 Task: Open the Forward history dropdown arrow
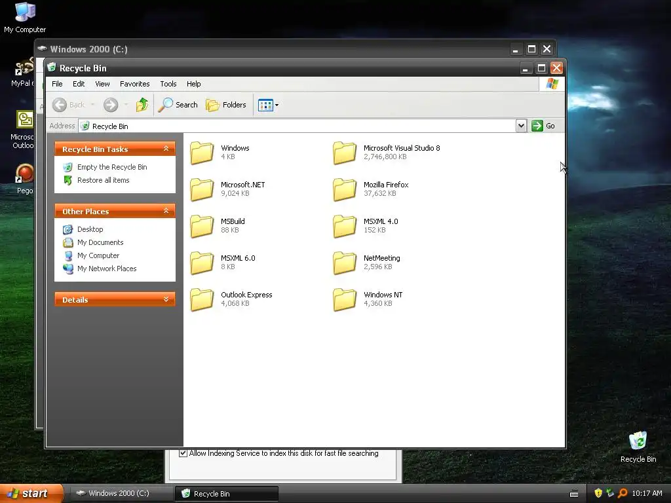[126, 105]
